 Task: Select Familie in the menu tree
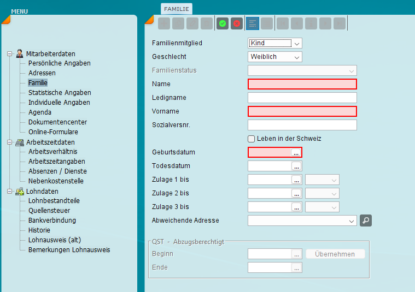coord(38,83)
